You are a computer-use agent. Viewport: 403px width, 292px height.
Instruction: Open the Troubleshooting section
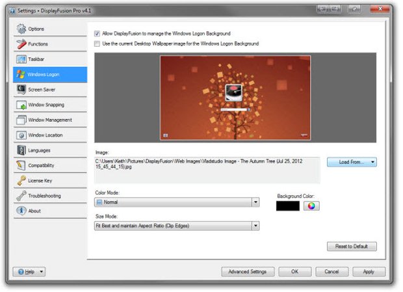click(x=50, y=196)
